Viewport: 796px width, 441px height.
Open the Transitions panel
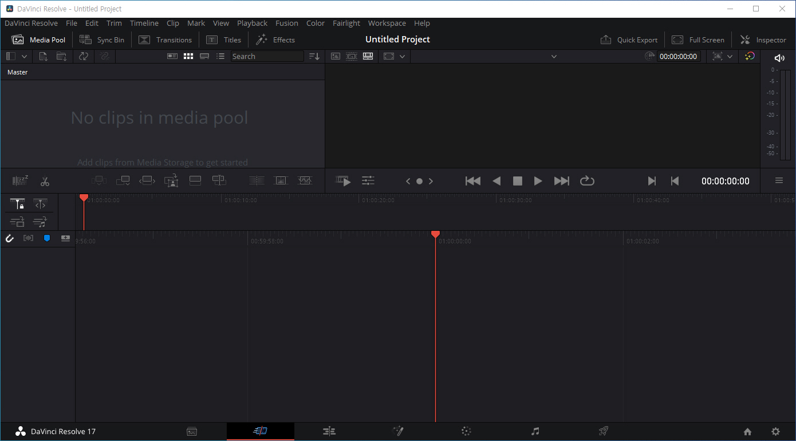(165, 40)
